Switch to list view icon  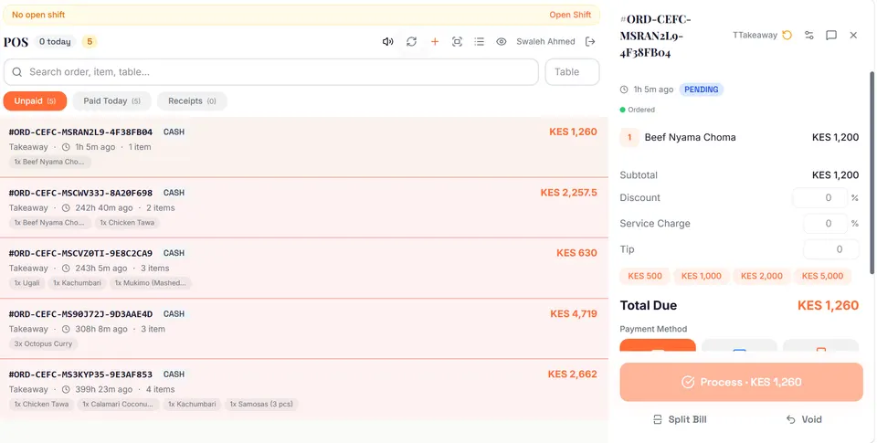[x=480, y=41]
